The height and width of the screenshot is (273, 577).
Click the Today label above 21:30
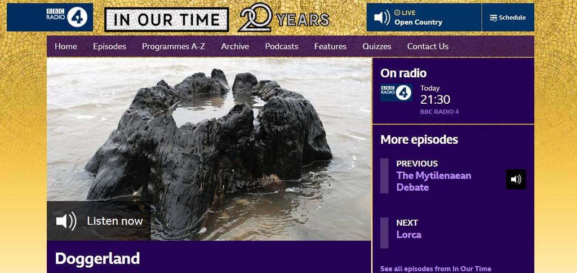click(x=430, y=89)
